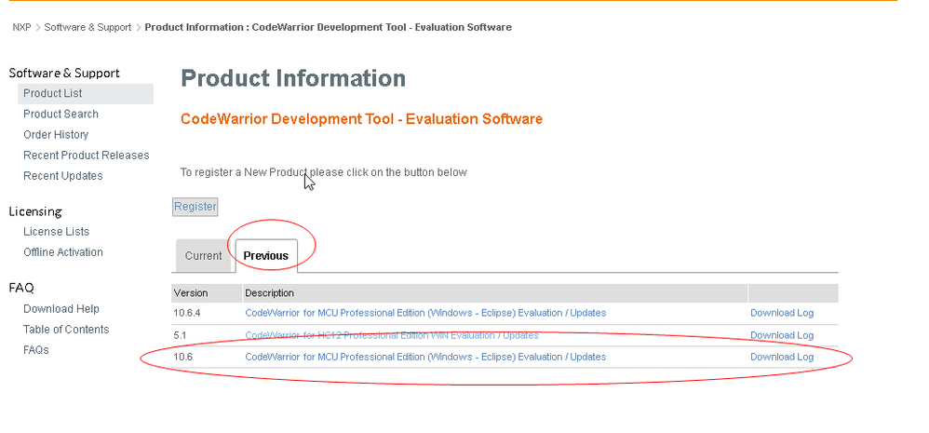This screenshot has height=433, width=929.
Task: Open the NXP breadcrumb link
Action: pyautogui.click(x=21, y=27)
